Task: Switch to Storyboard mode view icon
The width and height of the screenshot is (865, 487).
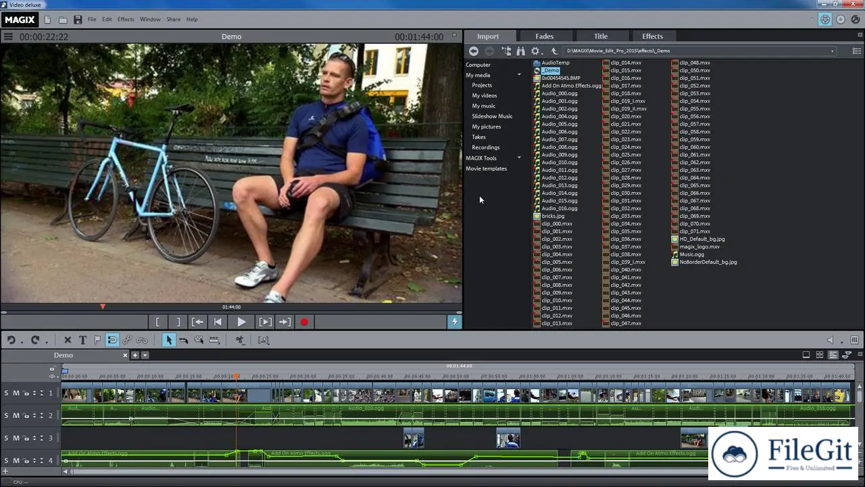Action: [806, 354]
